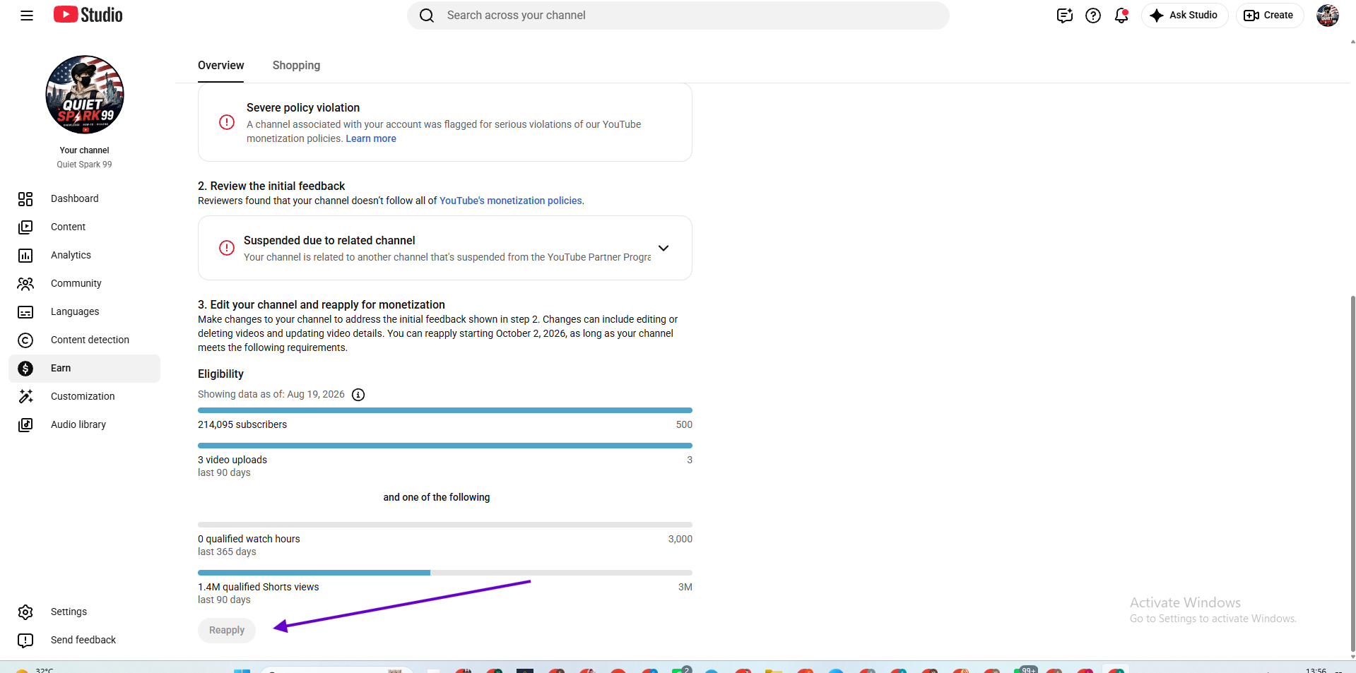Screen dimensions: 1356x673
Task: Click the YouTube Studio logo
Action: click(88, 15)
